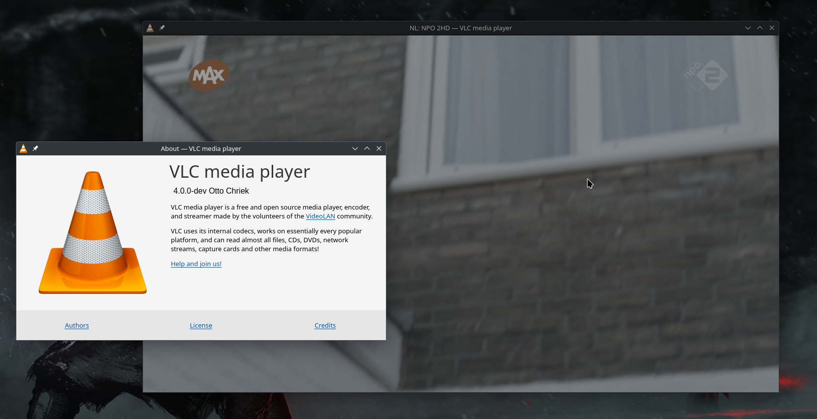Open the Credits link in About dialog
817x419 pixels.
click(325, 326)
